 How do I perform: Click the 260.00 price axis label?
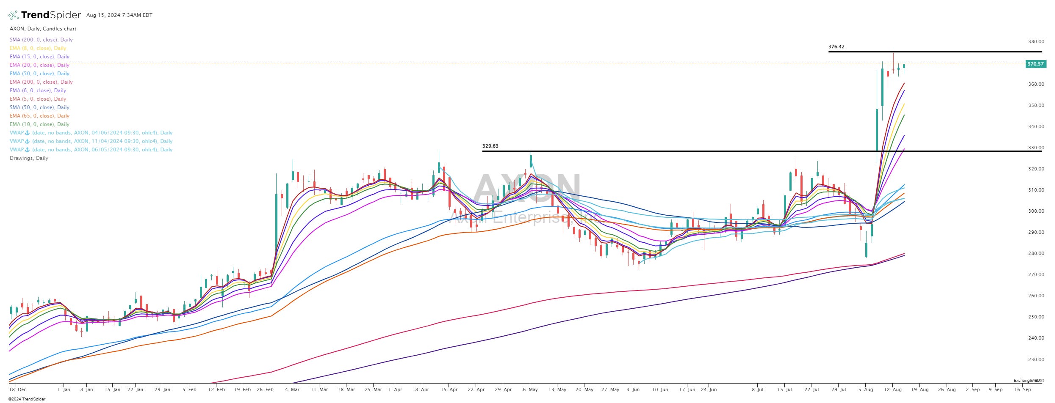coord(1036,296)
